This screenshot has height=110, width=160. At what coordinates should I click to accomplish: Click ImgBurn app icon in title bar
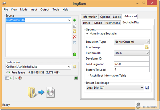pyautogui.click(x=4, y=3)
